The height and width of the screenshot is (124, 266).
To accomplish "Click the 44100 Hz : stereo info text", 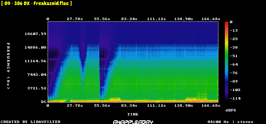I will pyautogui.click(x=230, y=122).
